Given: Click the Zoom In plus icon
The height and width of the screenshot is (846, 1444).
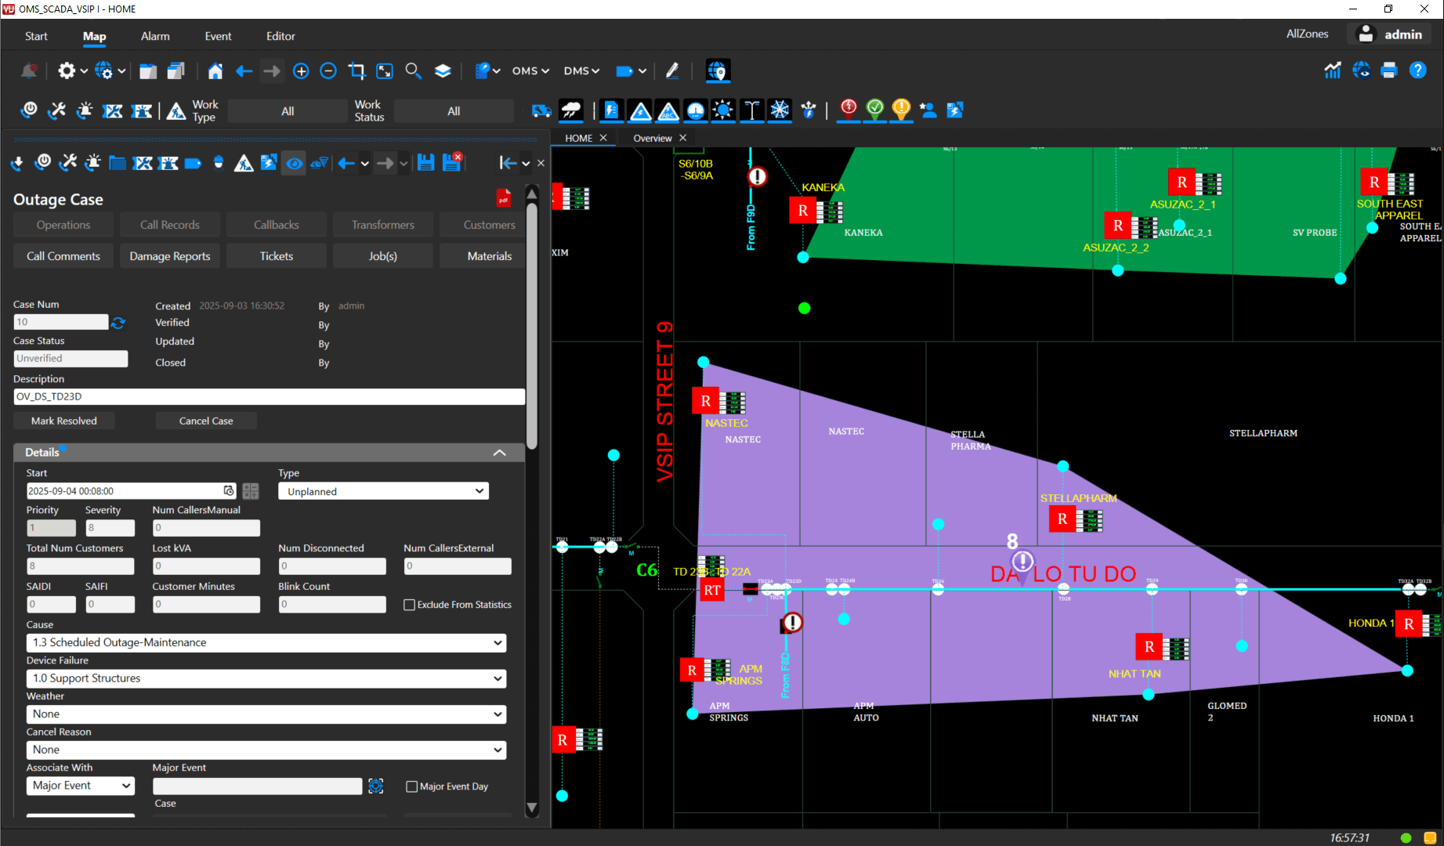Looking at the screenshot, I should point(301,71).
